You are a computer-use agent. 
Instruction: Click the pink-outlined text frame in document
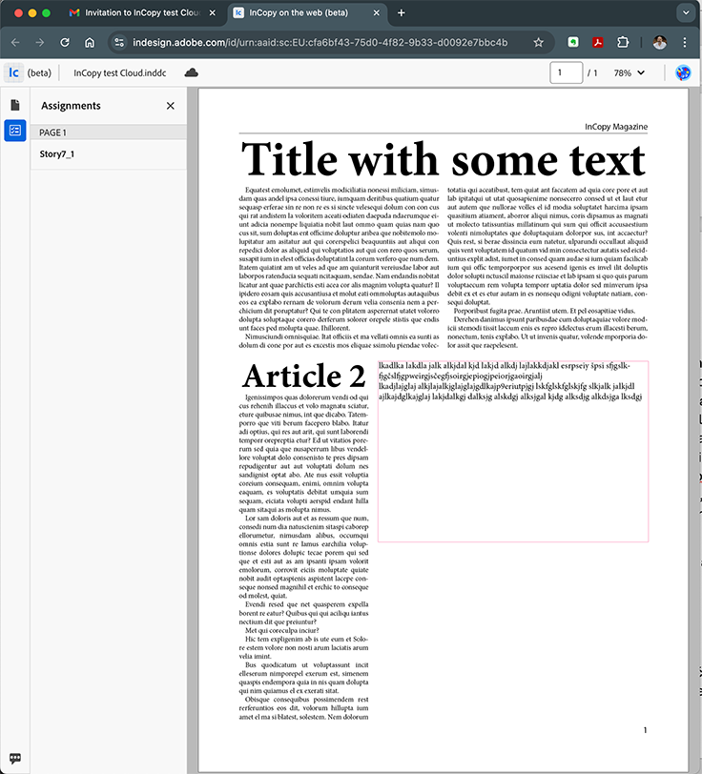click(x=513, y=451)
